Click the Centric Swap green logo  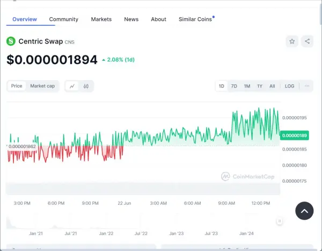[11, 41]
